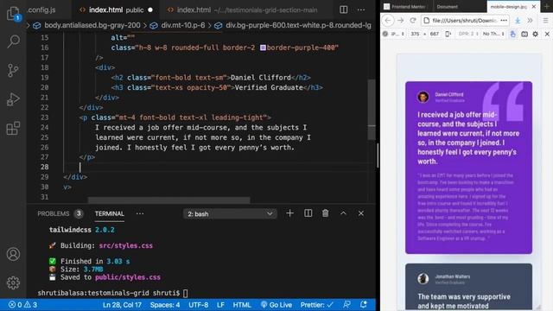Open the terminal selector '2: bash' dropdown
This screenshot has width=553, height=311.
[x=230, y=213]
